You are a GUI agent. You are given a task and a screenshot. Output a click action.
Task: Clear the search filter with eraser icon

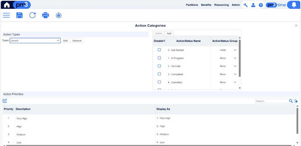point(296,101)
